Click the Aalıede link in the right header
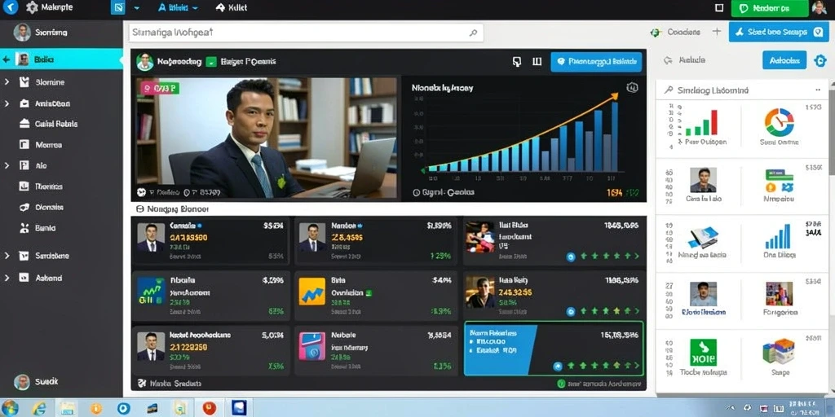835x417 pixels. pyautogui.click(x=685, y=60)
